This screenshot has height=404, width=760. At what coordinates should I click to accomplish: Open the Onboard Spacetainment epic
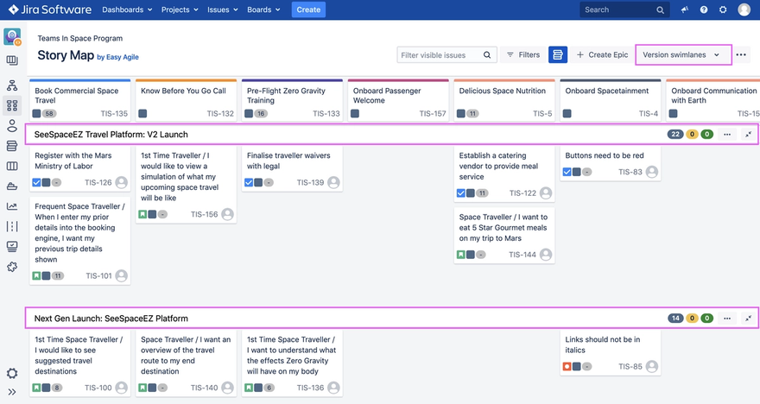(x=611, y=101)
